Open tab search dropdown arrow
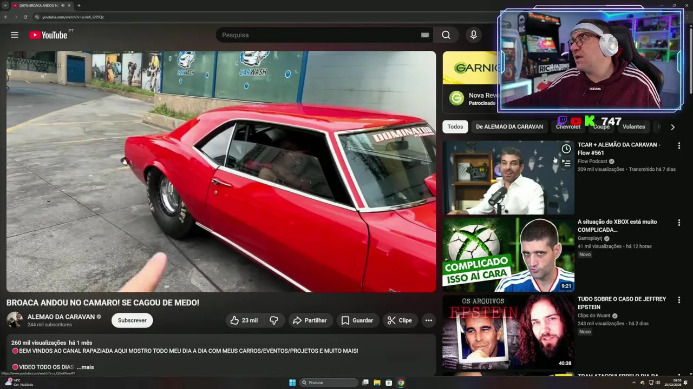The image size is (693, 389). click(5, 5)
